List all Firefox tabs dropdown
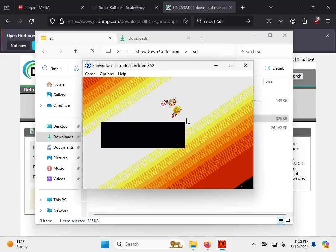Image resolution: width=336 pixels, height=252 pixels. 271,8
